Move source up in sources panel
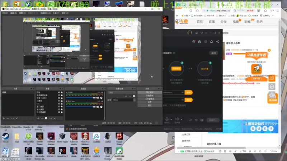The height and width of the screenshot is (161, 287). (x=51, y=118)
